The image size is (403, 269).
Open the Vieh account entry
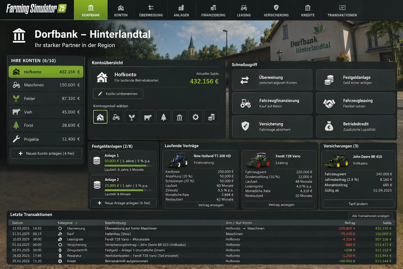[x=46, y=112]
